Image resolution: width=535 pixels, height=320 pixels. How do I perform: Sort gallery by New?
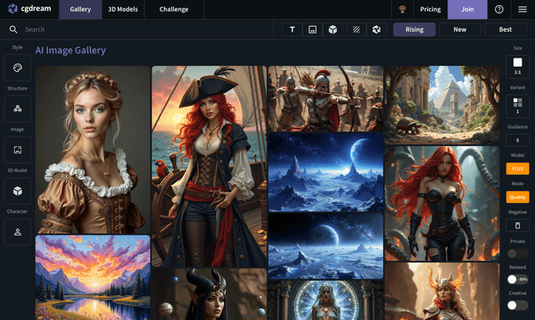tap(460, 29)
